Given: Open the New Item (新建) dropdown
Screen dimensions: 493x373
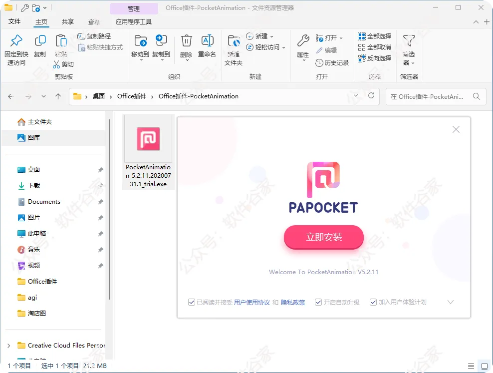Looking at the screenshot, I should [259, 36].
